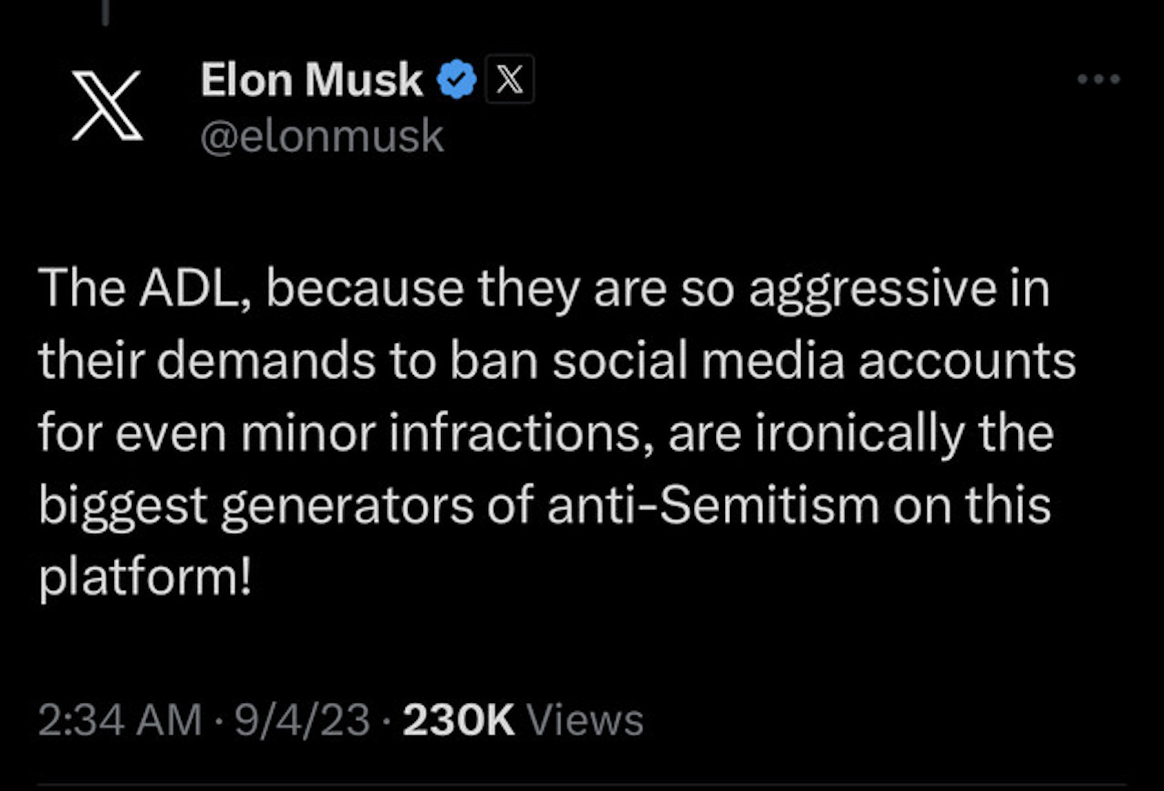Open the Elon Musk display name
This screenshot has width=1164, height=791.
click(x=311, y=80)
